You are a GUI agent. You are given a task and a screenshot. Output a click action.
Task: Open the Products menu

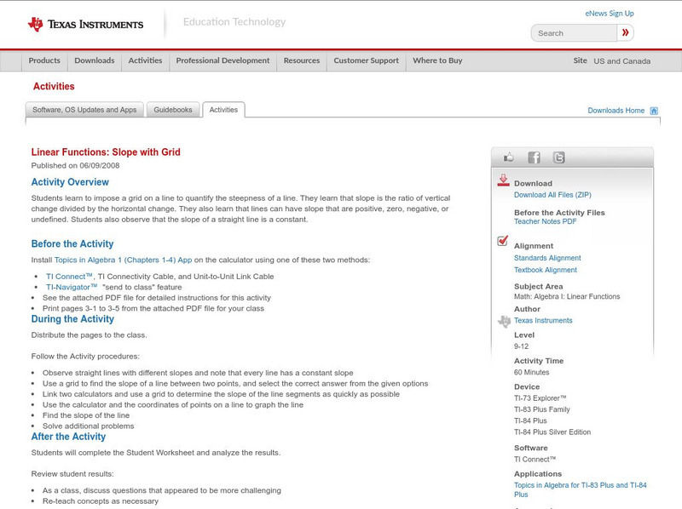point(44,60)
